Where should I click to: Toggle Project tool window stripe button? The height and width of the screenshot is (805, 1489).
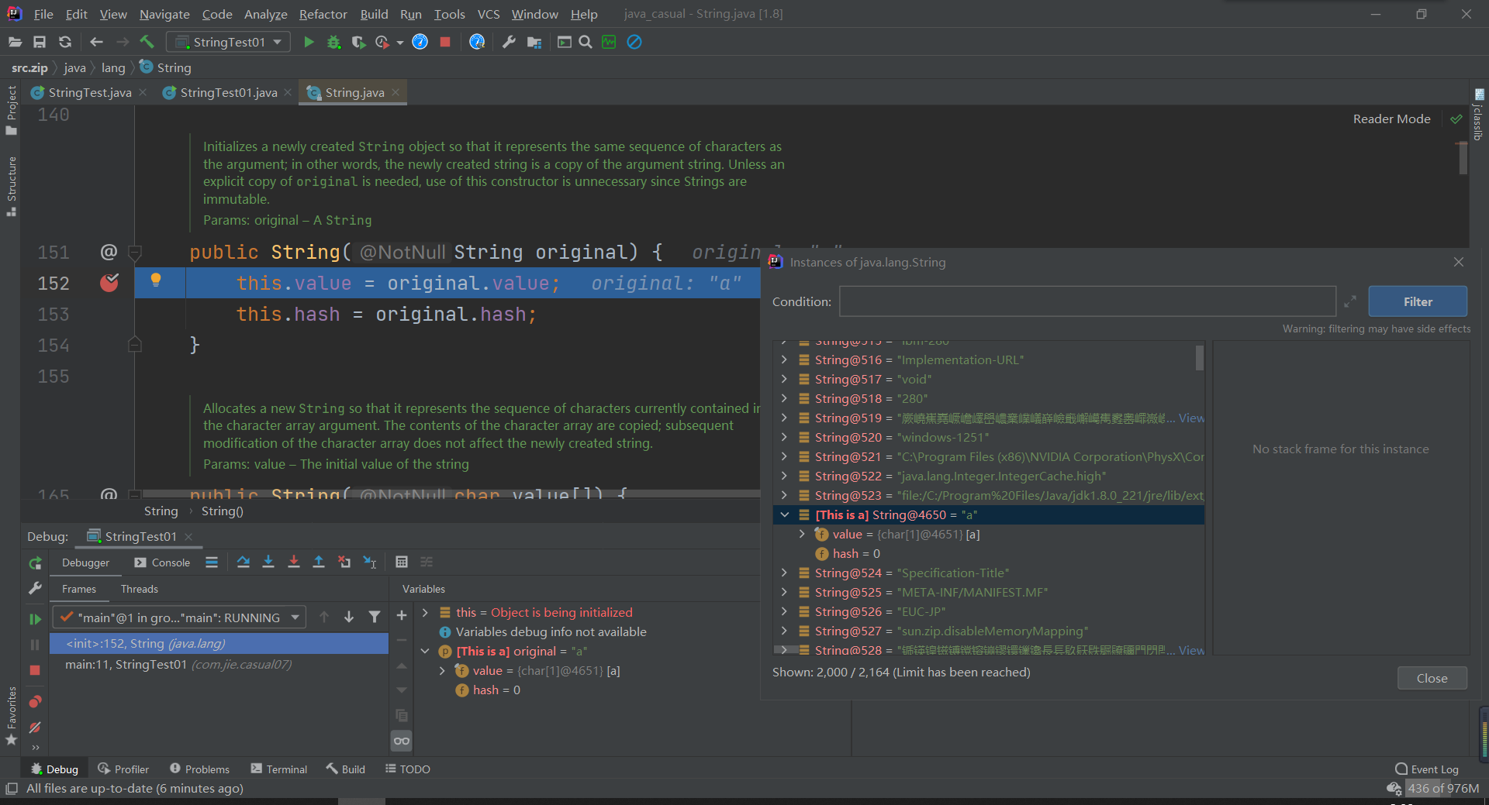coord(11,109)
